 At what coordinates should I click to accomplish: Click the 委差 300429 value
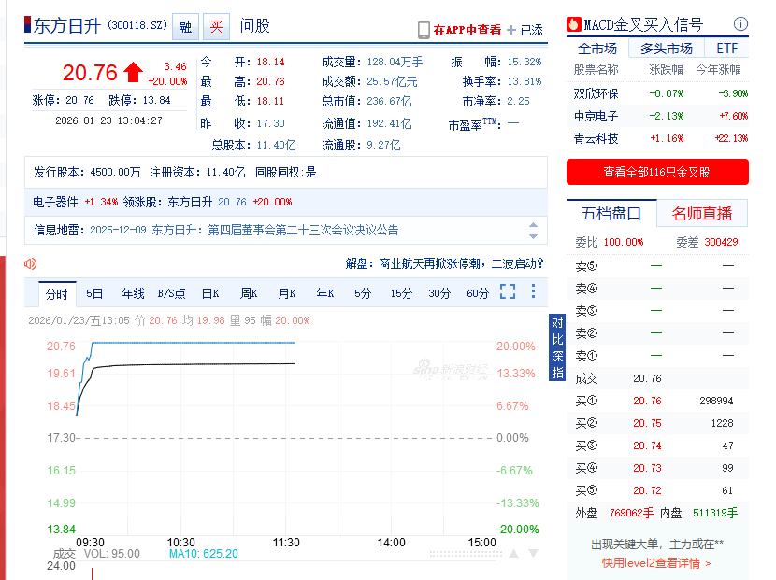721,242
